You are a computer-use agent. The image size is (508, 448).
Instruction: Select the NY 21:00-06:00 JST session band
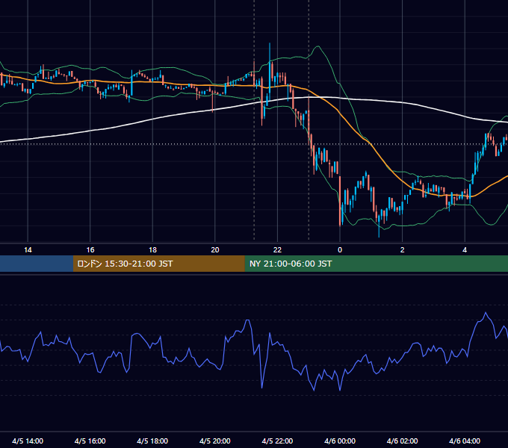pos(376,264)
